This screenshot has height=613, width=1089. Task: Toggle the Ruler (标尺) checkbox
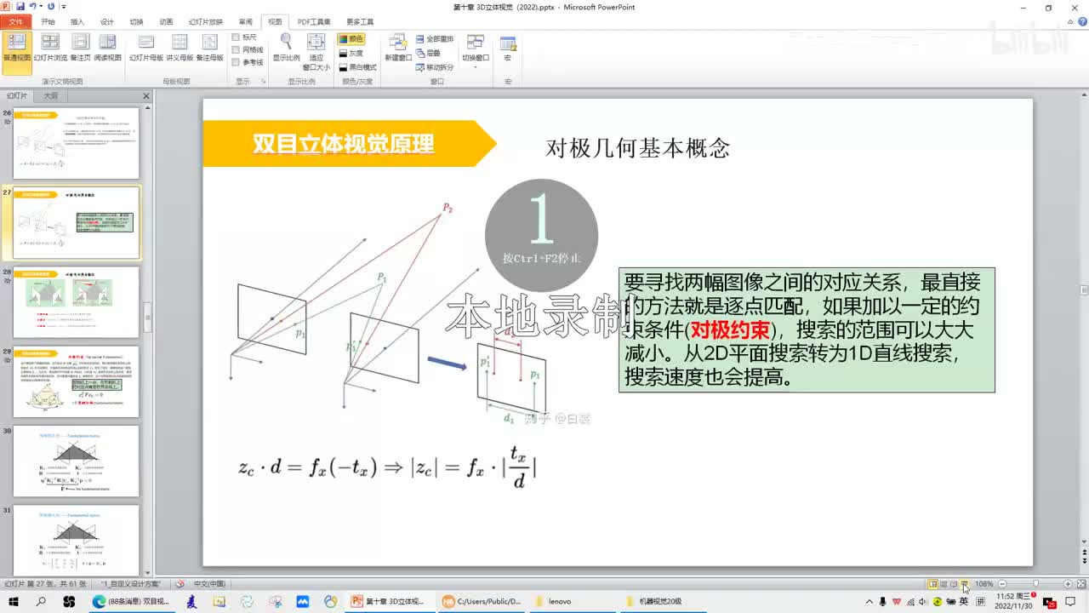(x=237, y=37)
